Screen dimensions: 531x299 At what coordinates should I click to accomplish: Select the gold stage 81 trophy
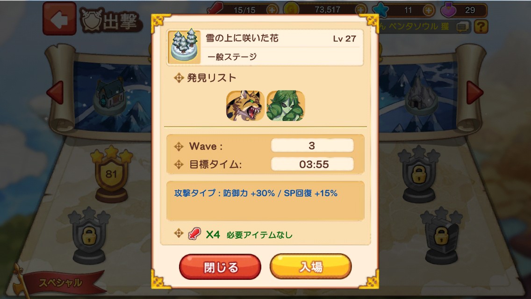pos(111,174)
